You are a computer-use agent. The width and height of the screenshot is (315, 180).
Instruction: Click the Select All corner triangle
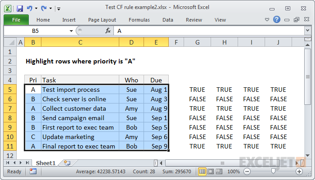coord(10,42)
